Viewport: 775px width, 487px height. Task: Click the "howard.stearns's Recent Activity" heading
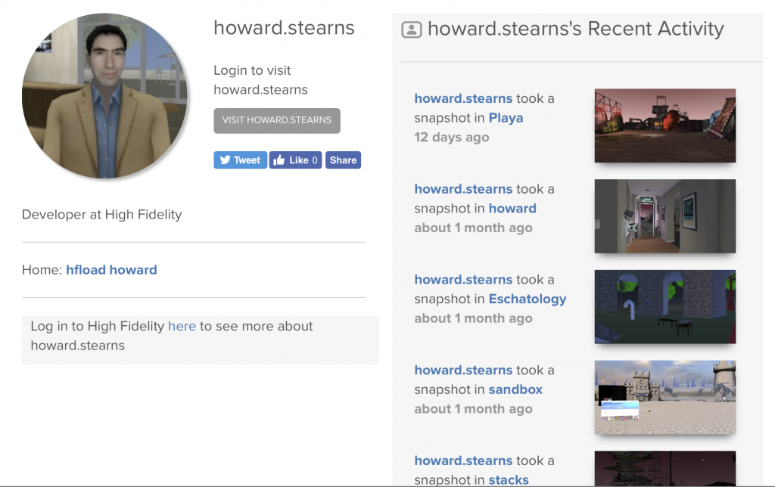click(575, 29)
